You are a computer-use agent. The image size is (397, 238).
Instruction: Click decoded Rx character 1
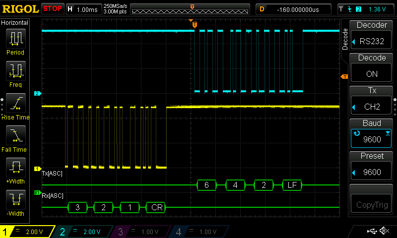coord(130,207)
